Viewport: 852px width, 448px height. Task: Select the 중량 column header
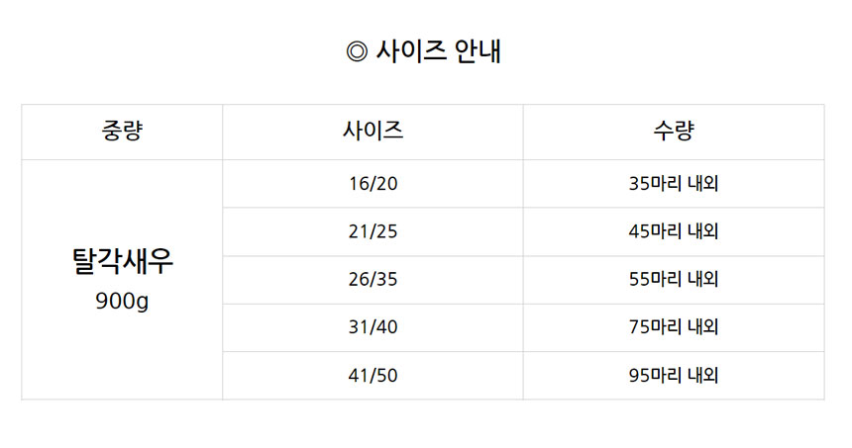pos(122,132)
